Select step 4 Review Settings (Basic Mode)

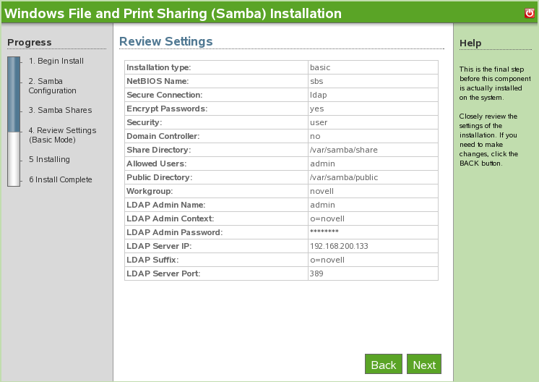coord(62,135)
